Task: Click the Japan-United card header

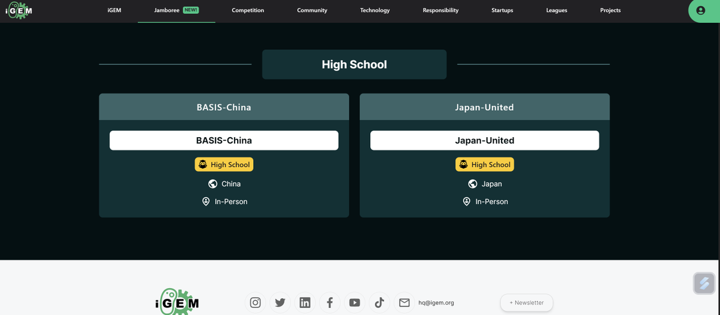Action: pos(485,107)
